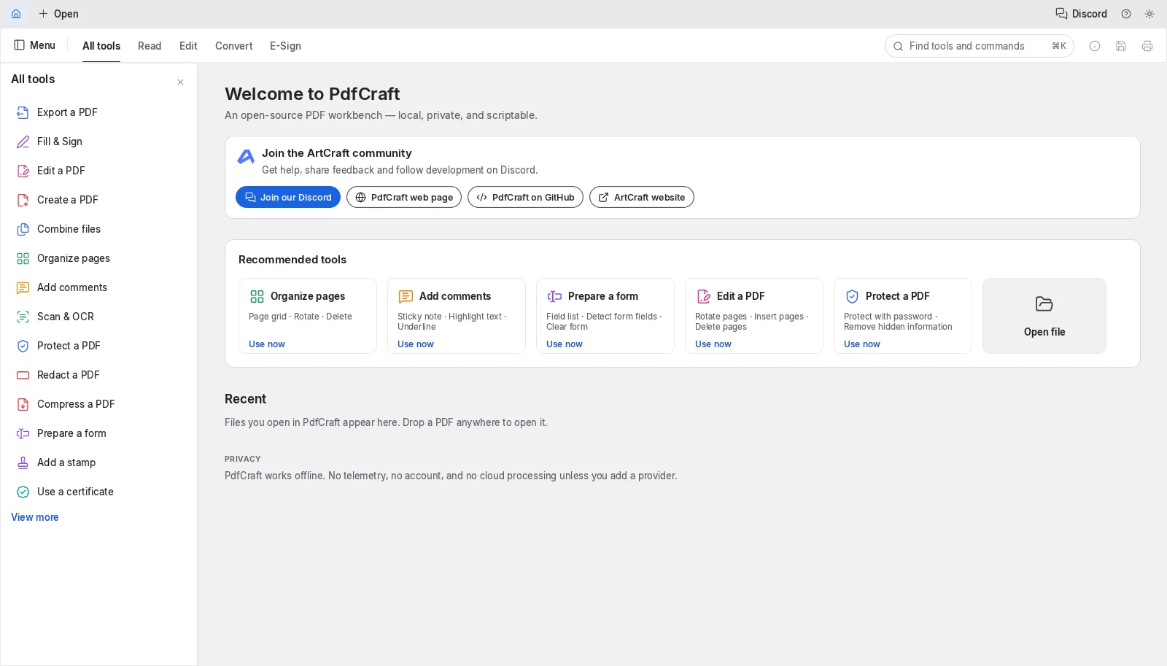Click Use now on the Organize pages card
Image resolution: width=1167 pixels, height=666 pixels.
(267, 344)
